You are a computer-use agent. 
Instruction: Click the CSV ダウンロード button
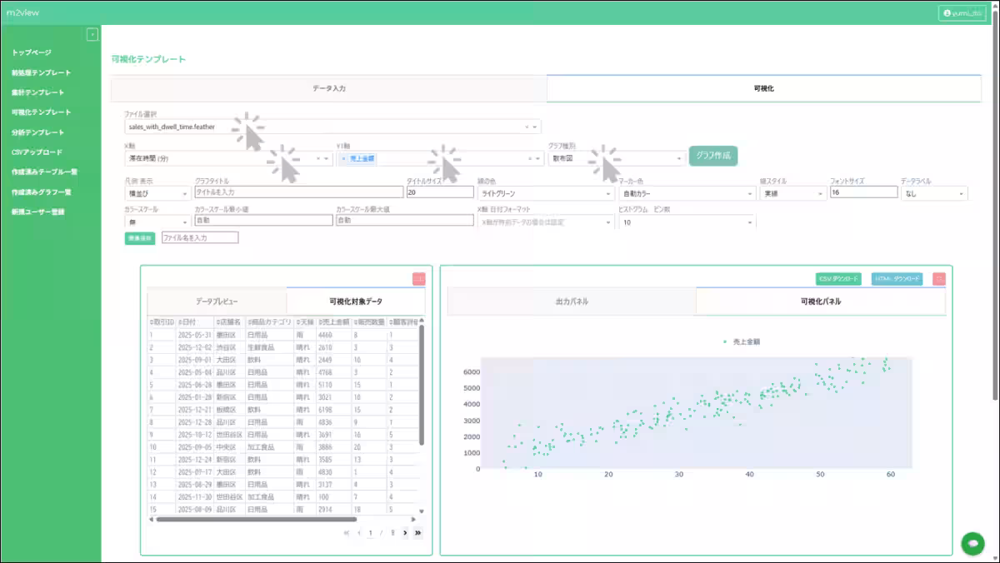[837, 279]
